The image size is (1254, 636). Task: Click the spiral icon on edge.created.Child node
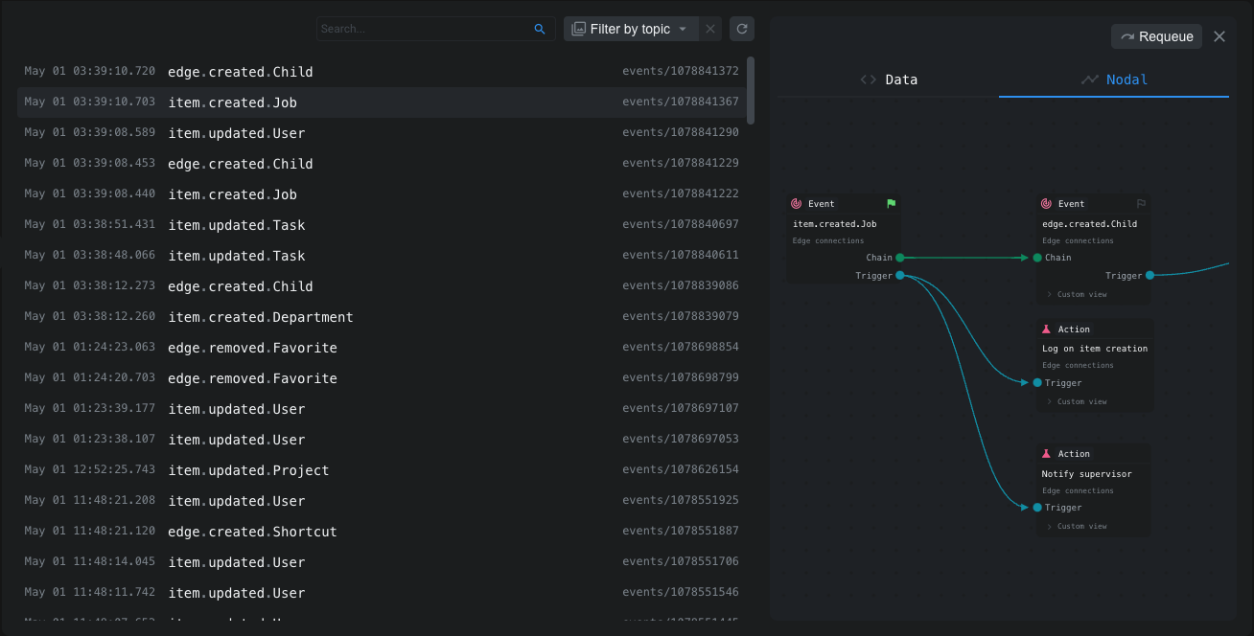coord(1046,204)
